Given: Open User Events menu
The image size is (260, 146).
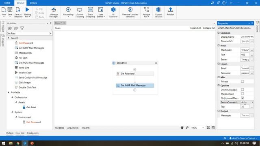Looking at the screenshot, I should (101, 12).
